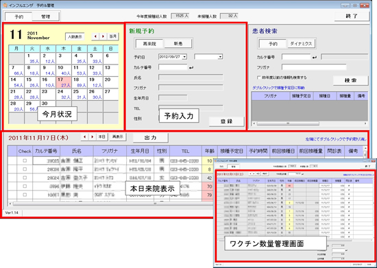Select calendar day 1 showing 35人
This screenshot has width=377, height=268.
point(32,58)
